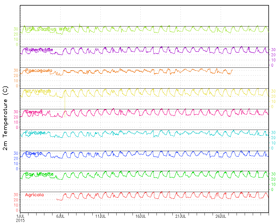Screen dimensions: 279x223
Task: Click the red 30 tick on Agricola axis
Action: coord(16,195)
